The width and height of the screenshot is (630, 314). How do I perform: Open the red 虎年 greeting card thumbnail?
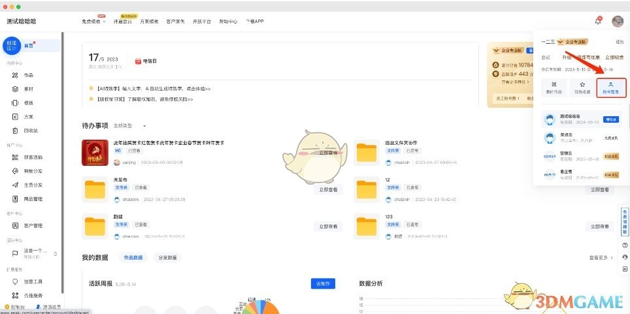pyautogui.click(x=95, y=153)
